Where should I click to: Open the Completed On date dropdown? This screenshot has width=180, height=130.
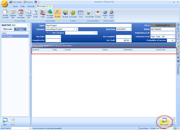tap(60, 40)
